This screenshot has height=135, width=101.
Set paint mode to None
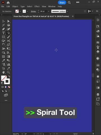point(9,87)
